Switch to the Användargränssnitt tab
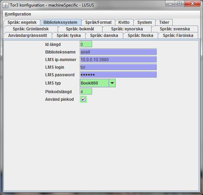The height and width of the screenshot is (195, 203). point(28,36)
